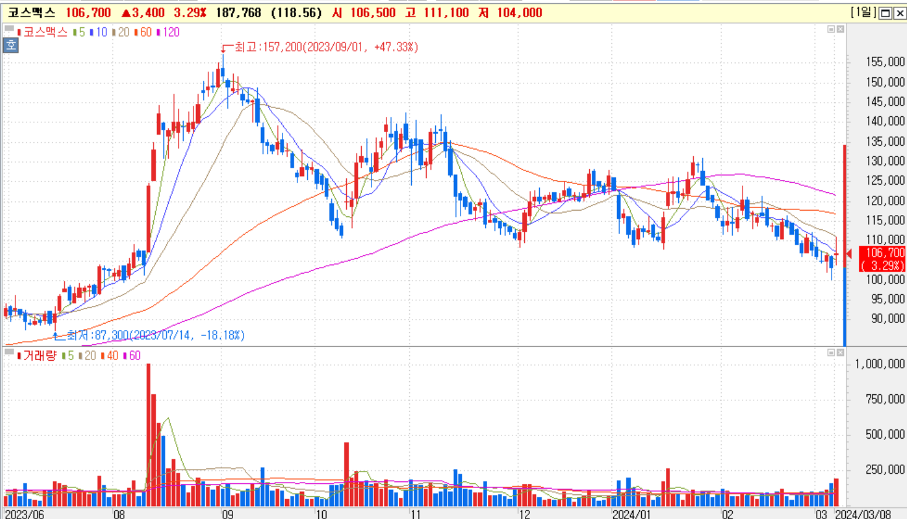Screen dimensions: 907x519
Task: Maximize the 거래량 volume panel
Action: point(831,352)
